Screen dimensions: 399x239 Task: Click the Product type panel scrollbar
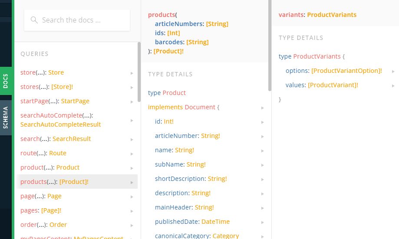(x=270, y=46)
